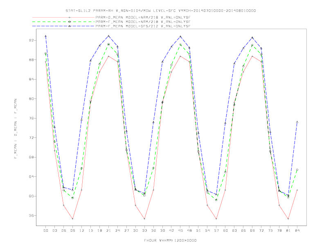Click the red solid legend line sample

63,17
